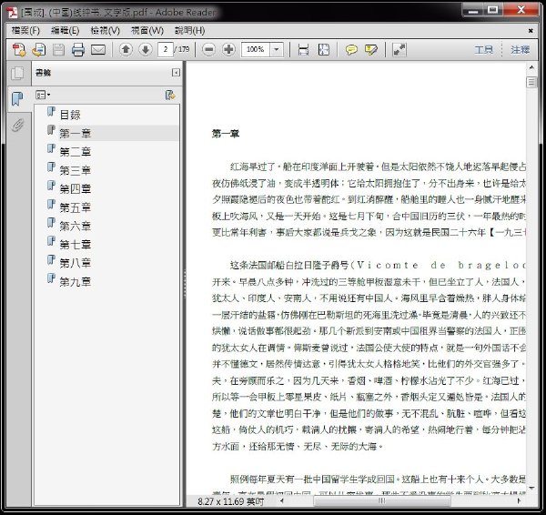Jump to 第八章 bookmark
Screen dimensions: 546x515
pos(76,263)
